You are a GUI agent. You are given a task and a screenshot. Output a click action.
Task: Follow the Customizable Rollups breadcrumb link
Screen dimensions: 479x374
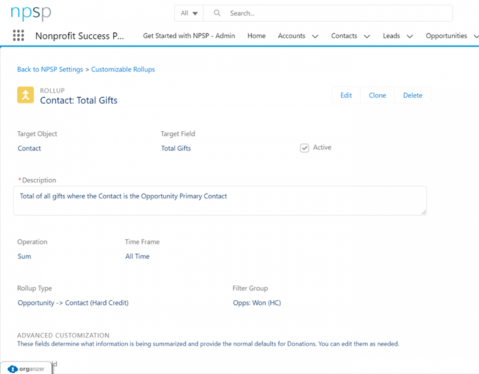[x=123, y=70]
